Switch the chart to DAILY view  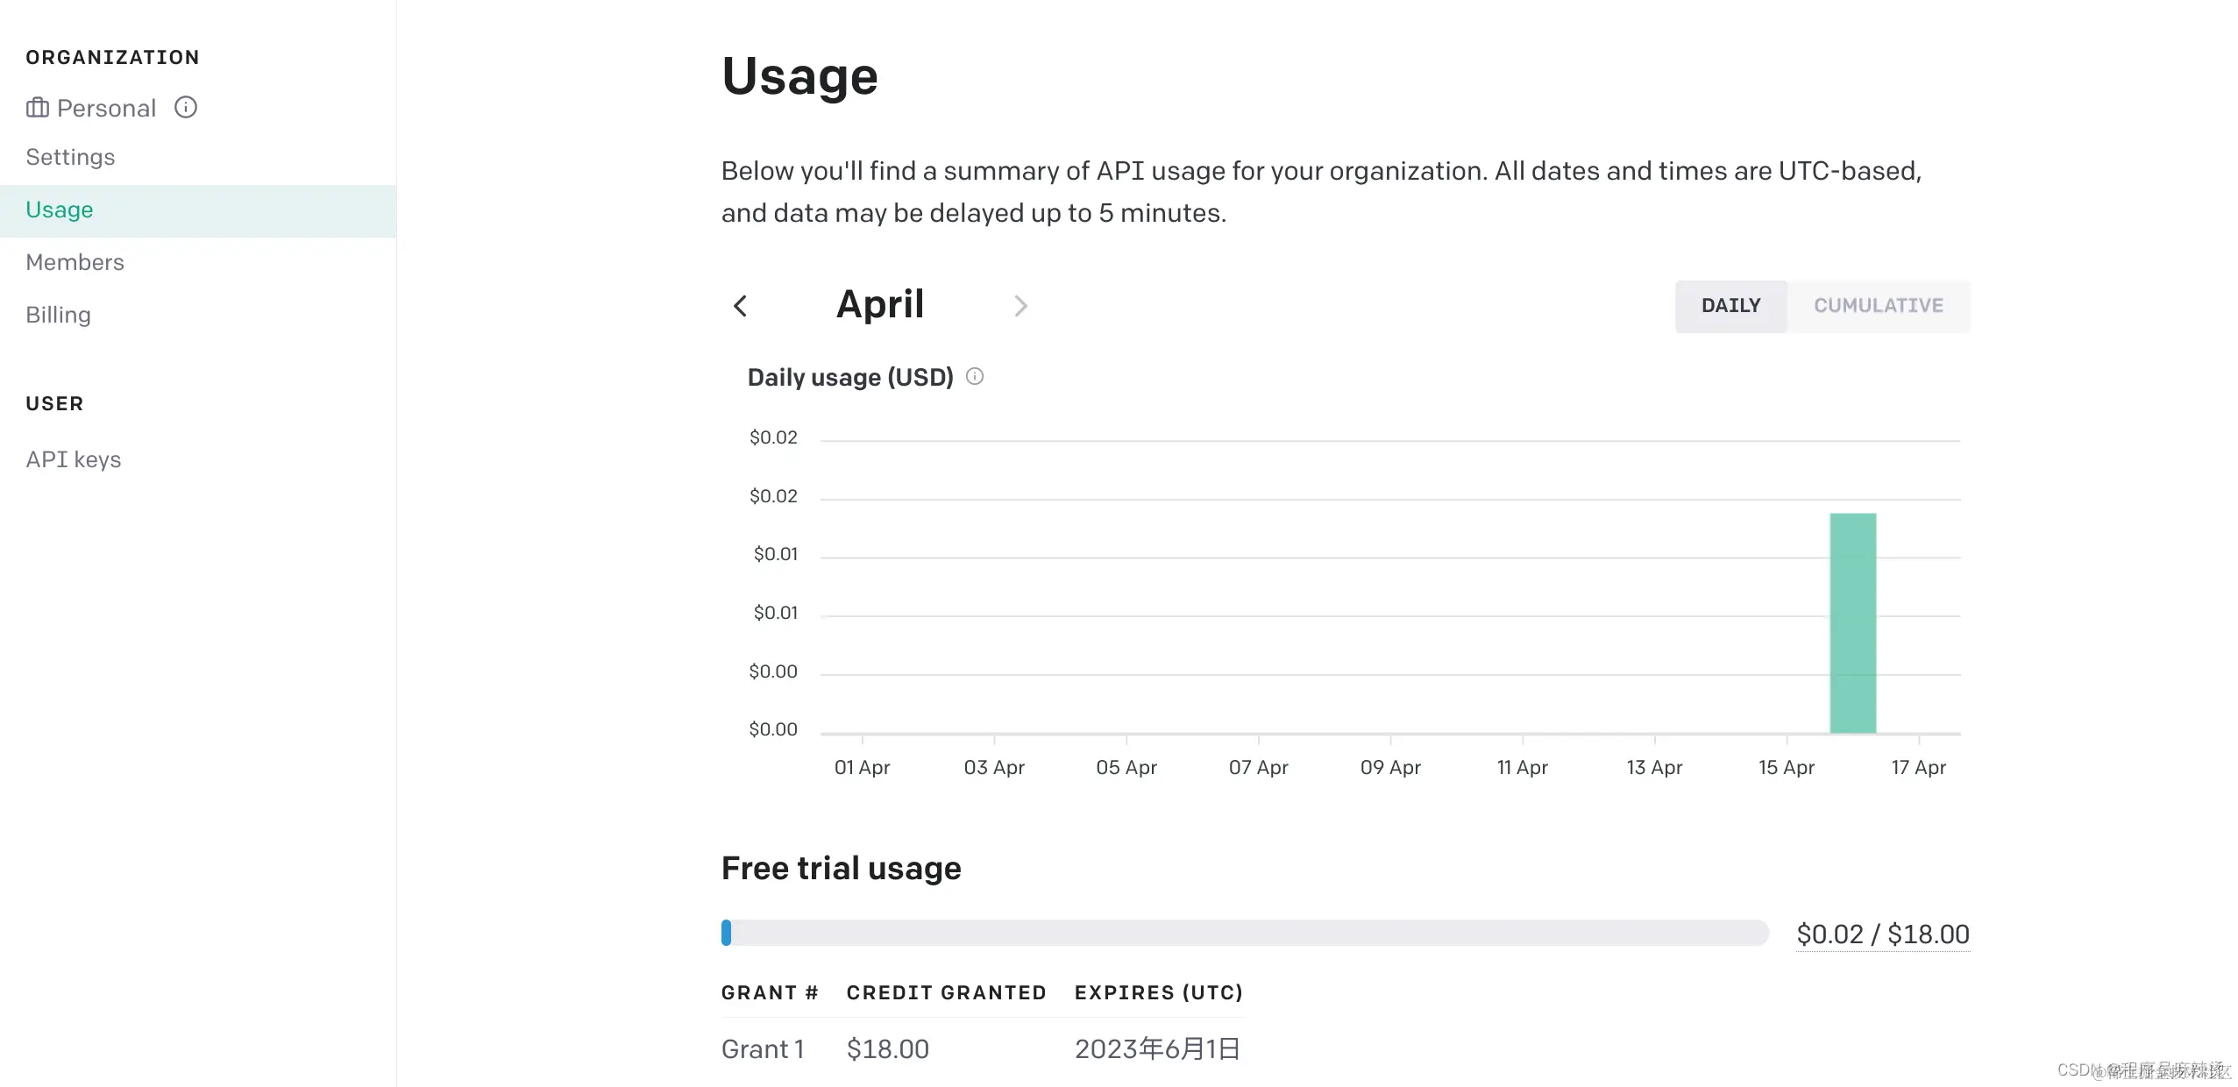tap(1730, 306)
